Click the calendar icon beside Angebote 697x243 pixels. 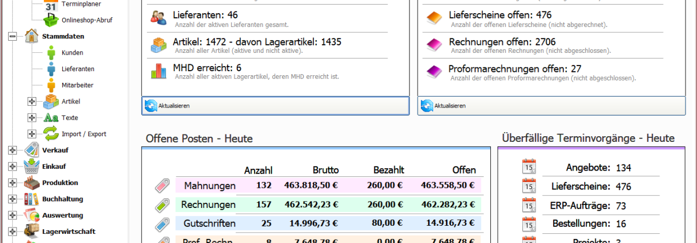(529, 167)
